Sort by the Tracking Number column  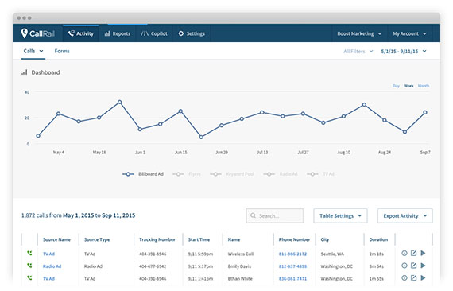pos(157,239)
